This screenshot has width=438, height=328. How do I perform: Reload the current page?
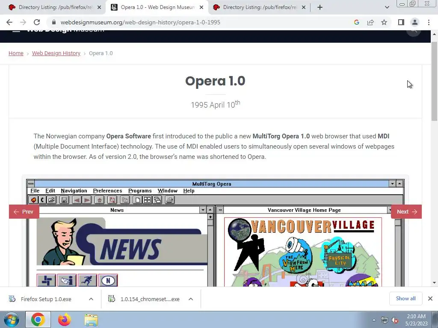click(37, 22)
